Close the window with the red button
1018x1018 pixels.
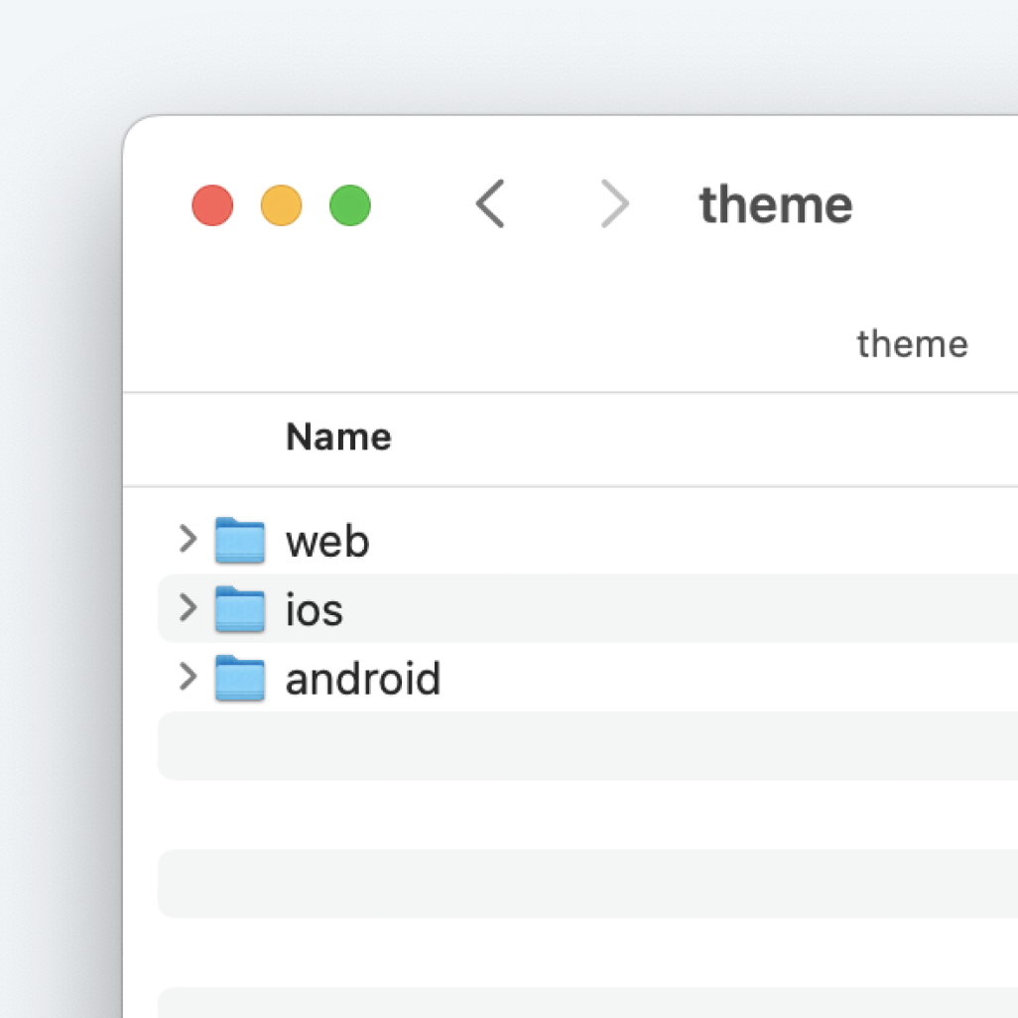point(212,206)
